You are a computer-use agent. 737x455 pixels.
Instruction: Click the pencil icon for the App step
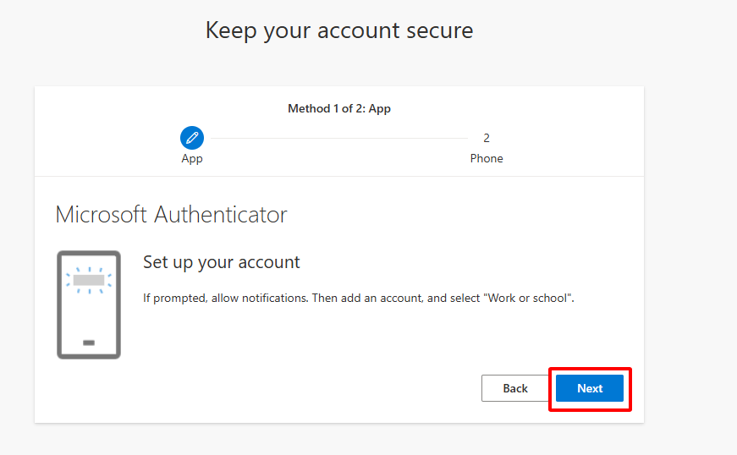192,138
